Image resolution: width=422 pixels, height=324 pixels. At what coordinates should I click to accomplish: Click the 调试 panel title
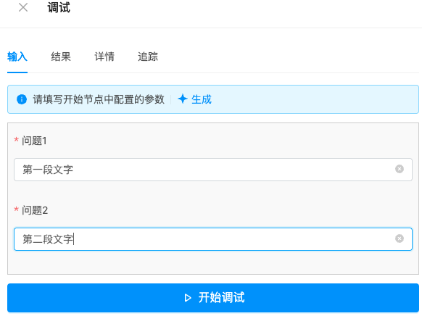click(x=59, y=7)
